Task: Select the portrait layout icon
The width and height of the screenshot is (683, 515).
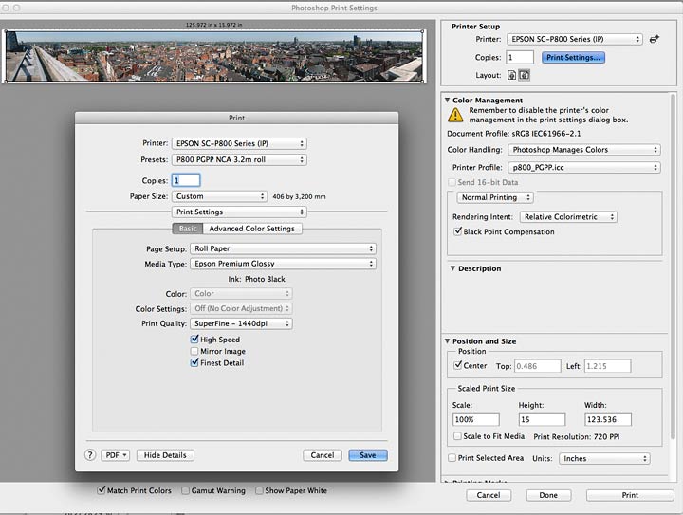Action: coord(512,75)
